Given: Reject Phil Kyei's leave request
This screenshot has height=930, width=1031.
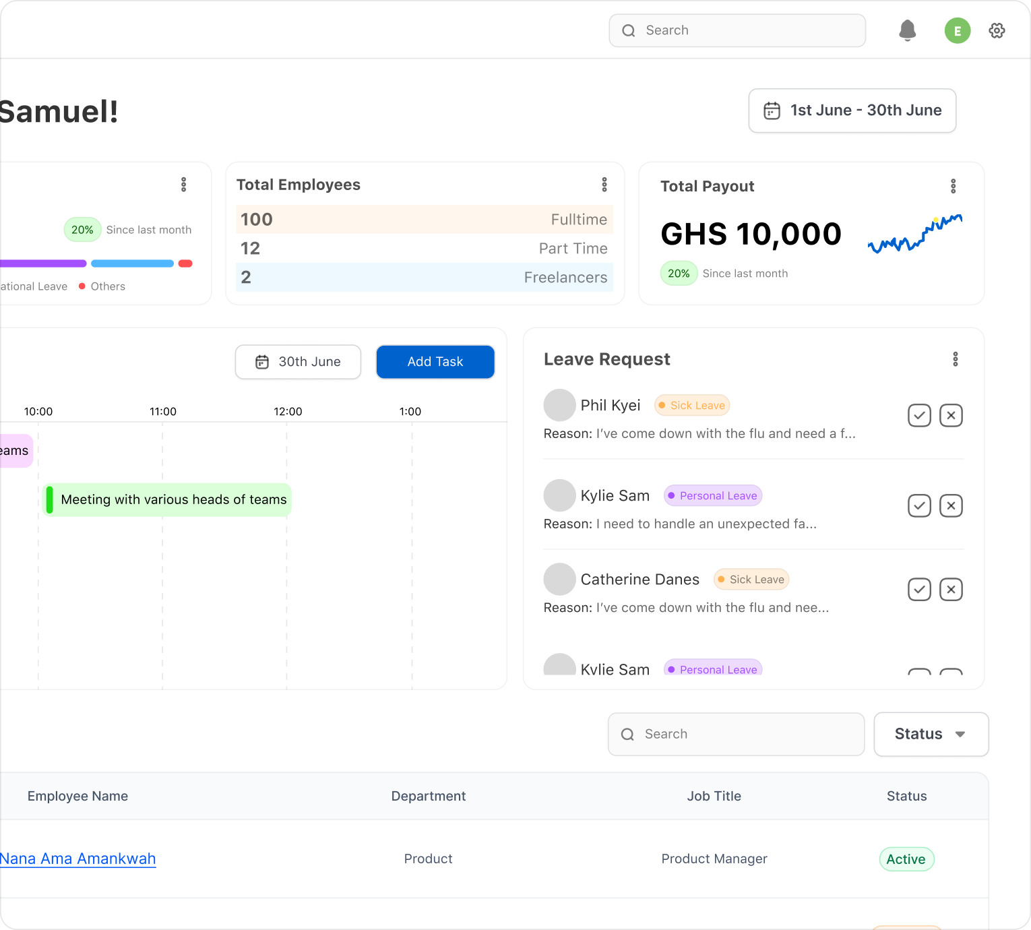Looking at the screenshot, I should tap(951, 416).
